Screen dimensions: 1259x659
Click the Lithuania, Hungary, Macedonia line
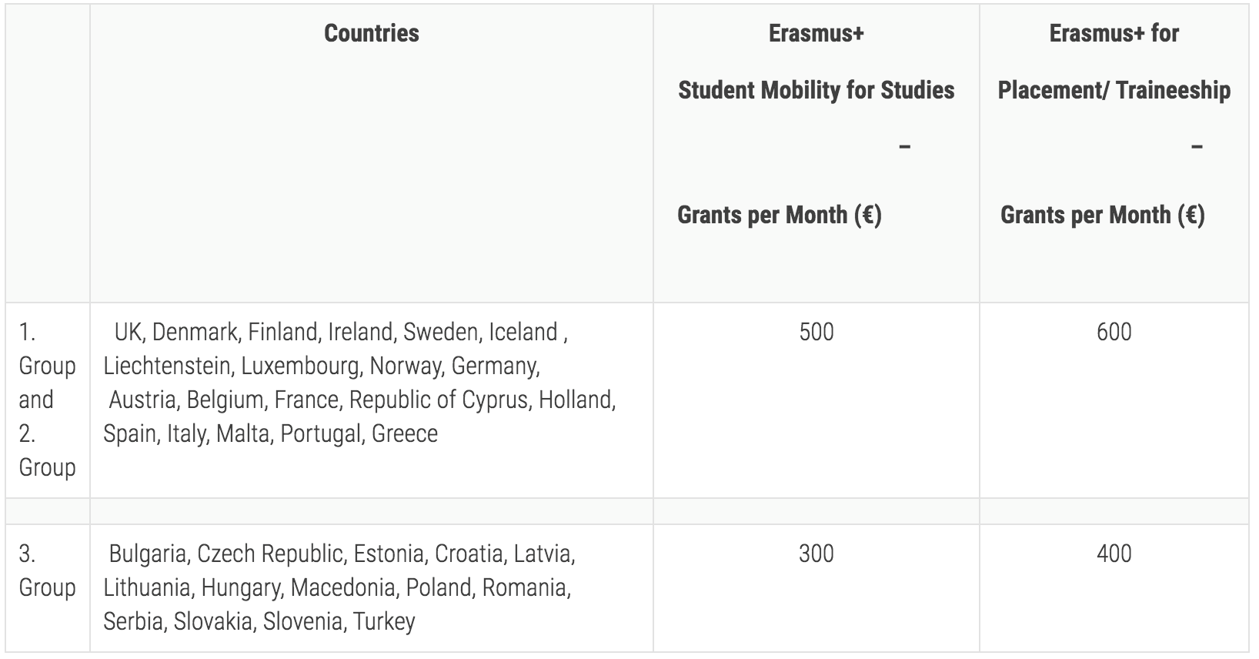coord(337,587)
